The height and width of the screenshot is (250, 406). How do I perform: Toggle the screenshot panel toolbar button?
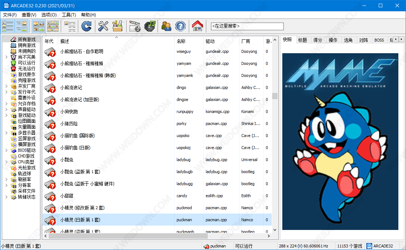coord(21,26)
